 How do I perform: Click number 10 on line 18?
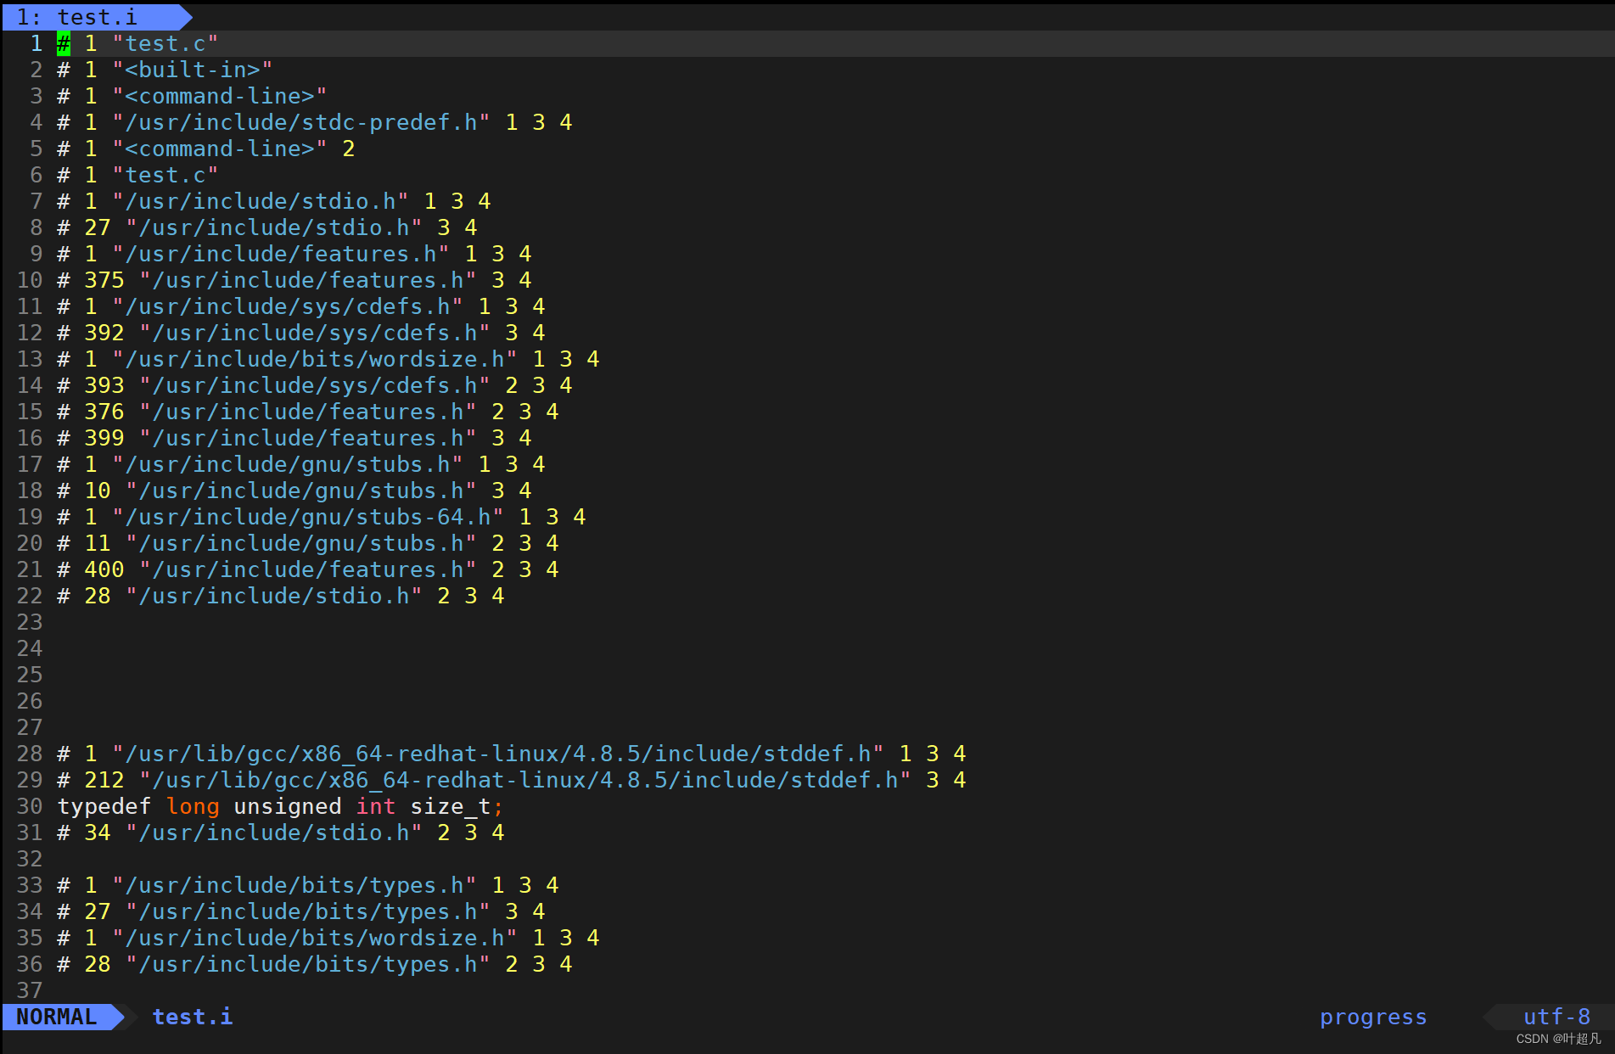point(98,491)
